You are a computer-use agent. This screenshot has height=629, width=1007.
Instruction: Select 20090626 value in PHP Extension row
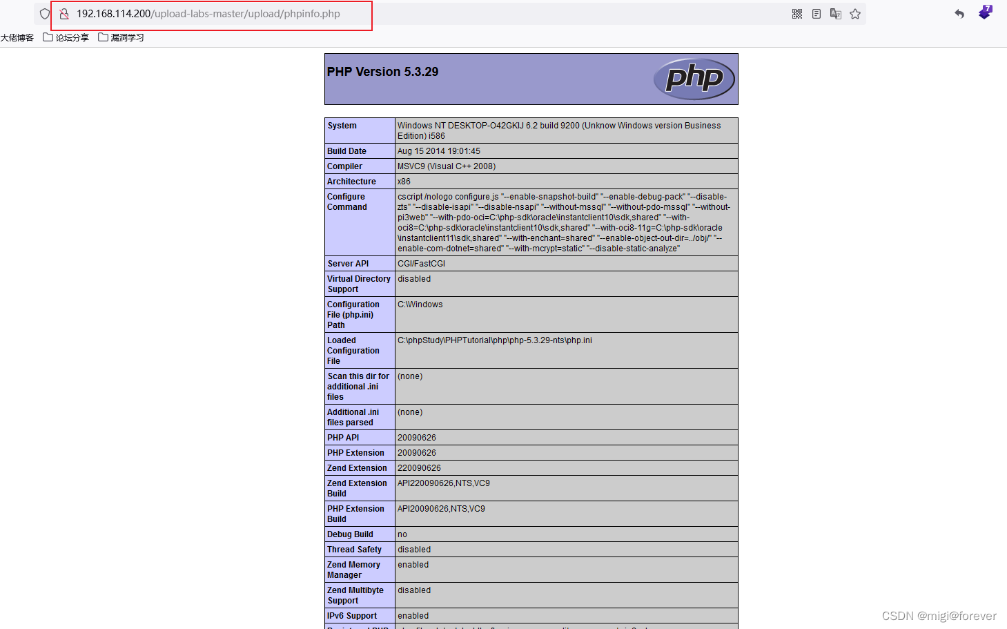(x=417, y=453)
